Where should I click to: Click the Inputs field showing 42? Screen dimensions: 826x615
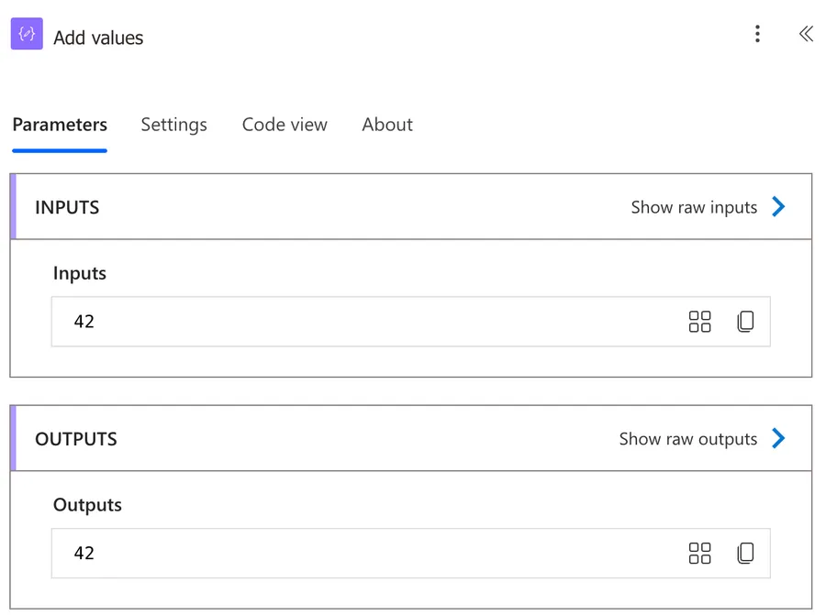click(367, 322)
